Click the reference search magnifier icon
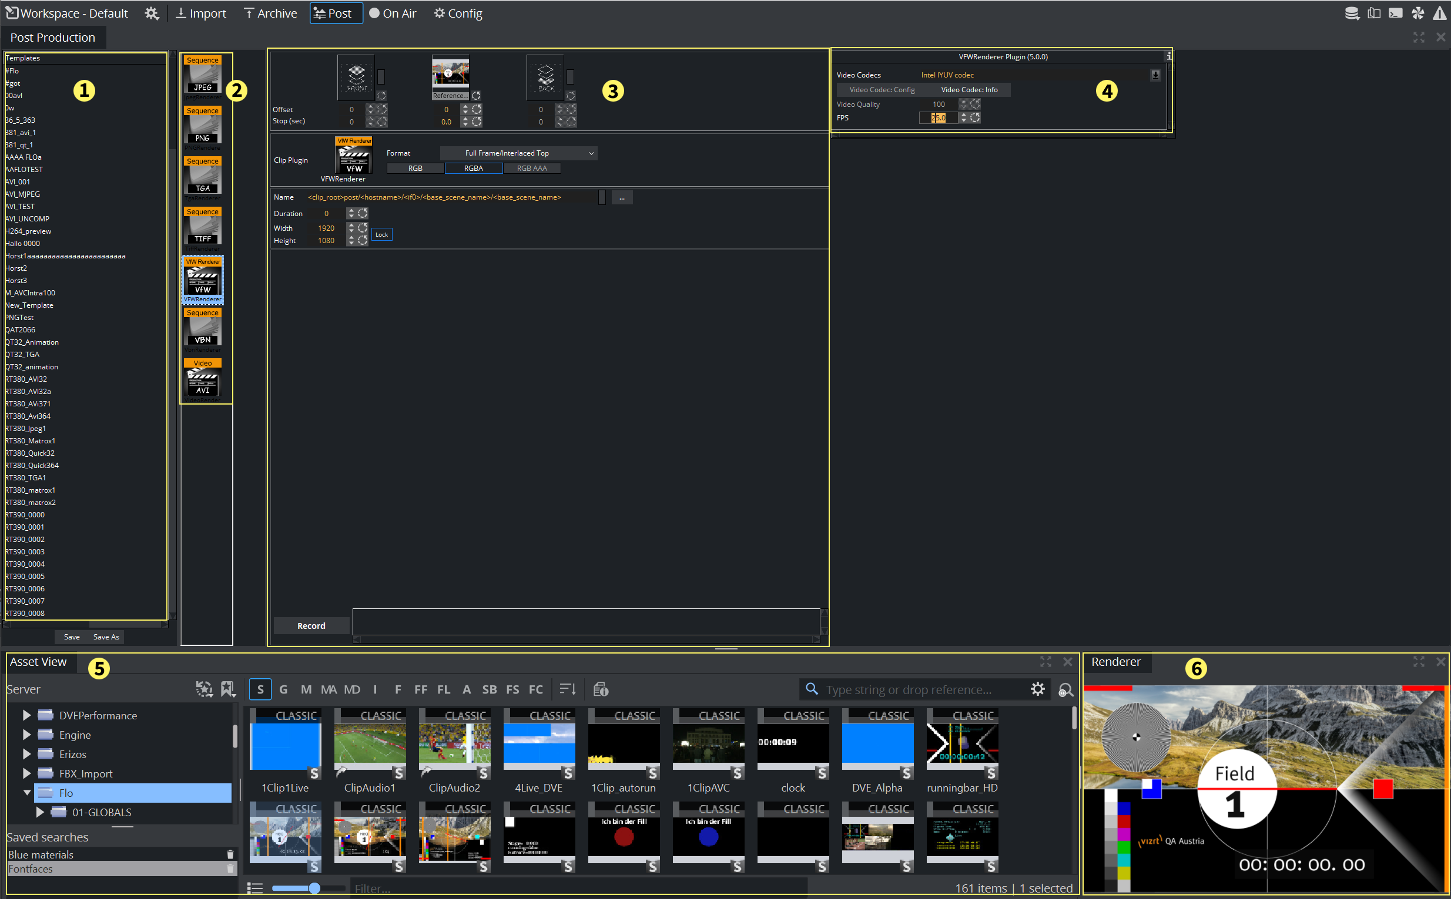 coord(1065,690)
